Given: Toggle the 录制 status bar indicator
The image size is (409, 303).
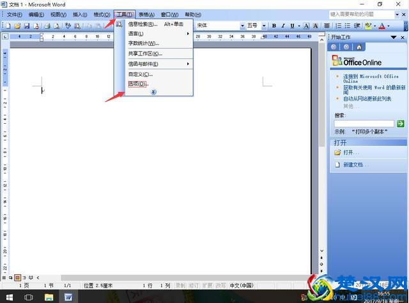Looking at the screenshot, I should pos(180,286).
